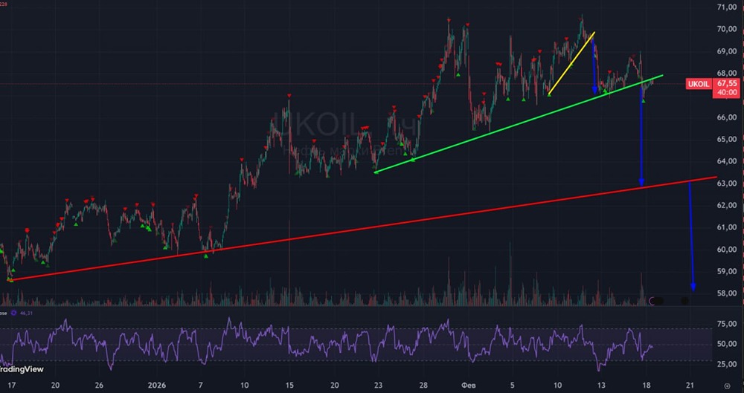Click the purple RSI indicator legend icon
Screen dimensions: 744x393
(x=13, y=313)
